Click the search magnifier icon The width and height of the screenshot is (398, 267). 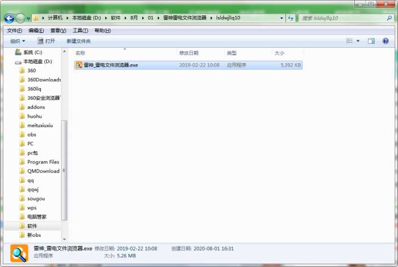click(389, 18)
